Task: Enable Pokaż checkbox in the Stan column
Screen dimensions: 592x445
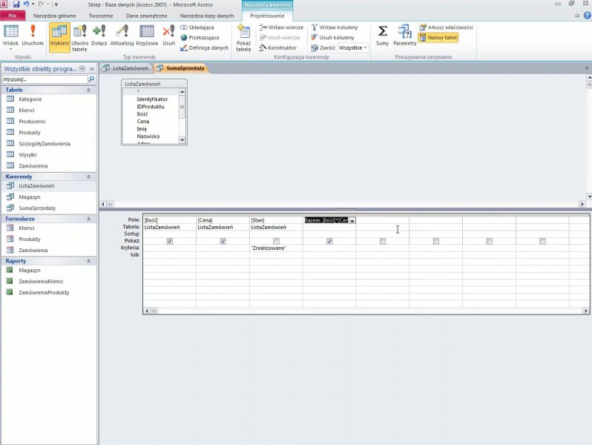Action: click(x=276, y=241)
